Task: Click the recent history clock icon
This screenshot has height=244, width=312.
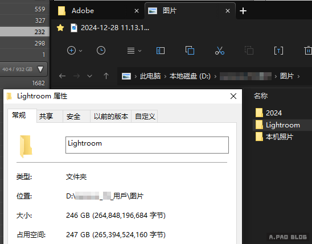Action: click(101, 51)
